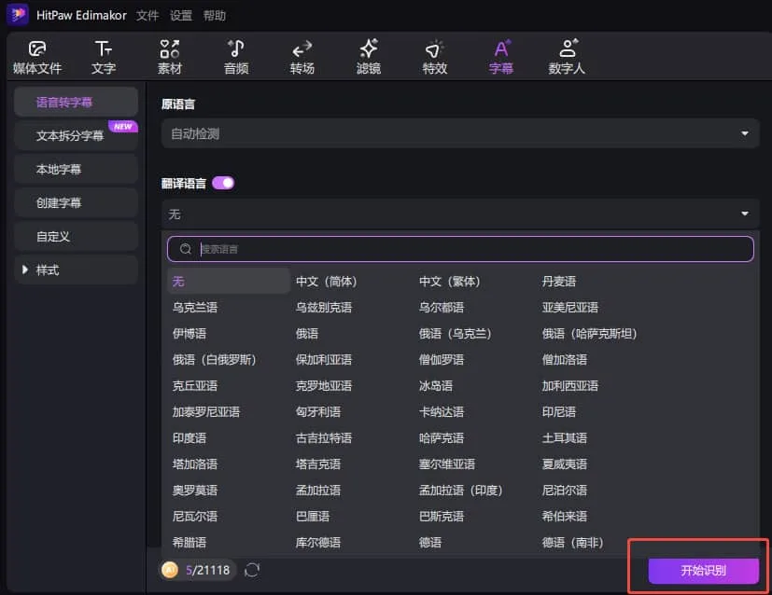Open the 设置 menu
This screenshot has width=772, height=595.
click(180, 15)
